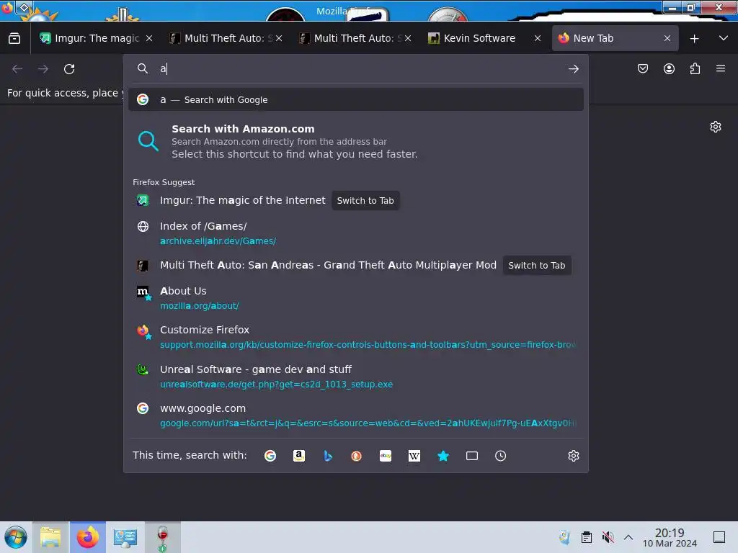Close the Imgur tab

(149, 38)
